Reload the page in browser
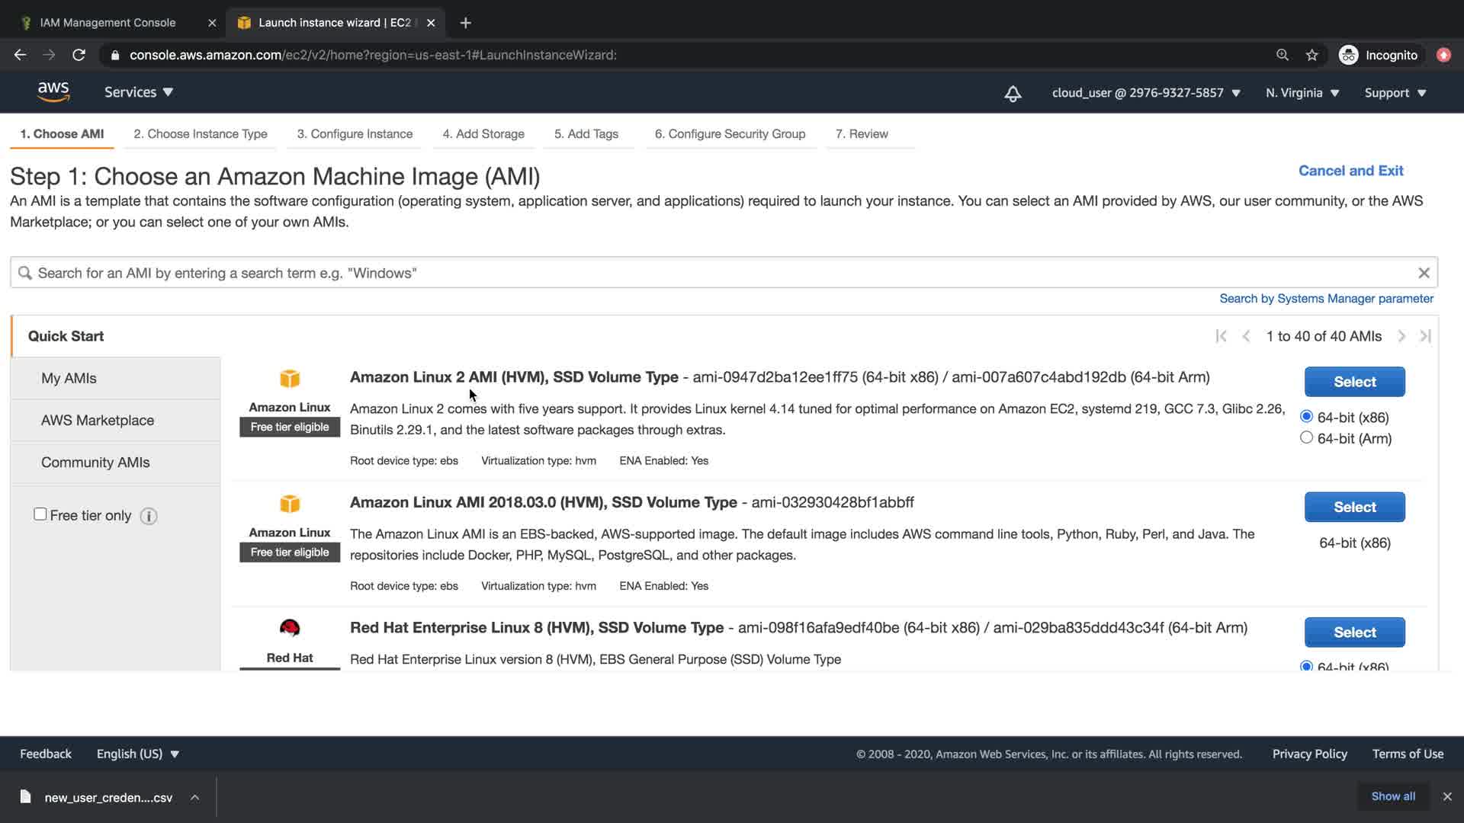Screen dimensions: 1464x823 [79, 55]
